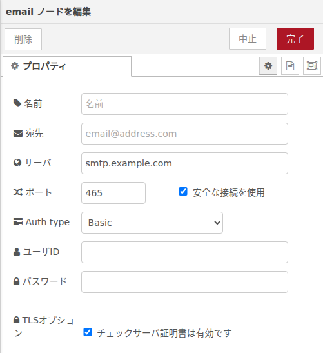
Task: Click the 宛先 email address field
Action: point(184,134)
